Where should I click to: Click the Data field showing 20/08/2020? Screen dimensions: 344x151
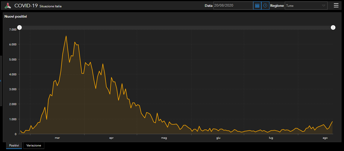tap(233, 6)
